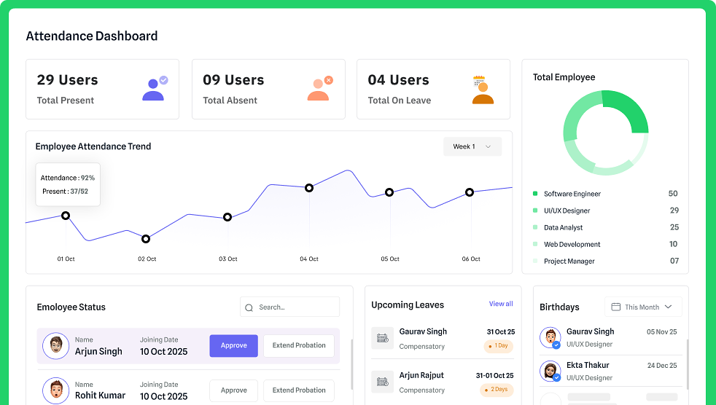Image resolution: width=716 pixels, height=405 pixels.
Task: Type in the employee Search field
Action: point(295,307)
